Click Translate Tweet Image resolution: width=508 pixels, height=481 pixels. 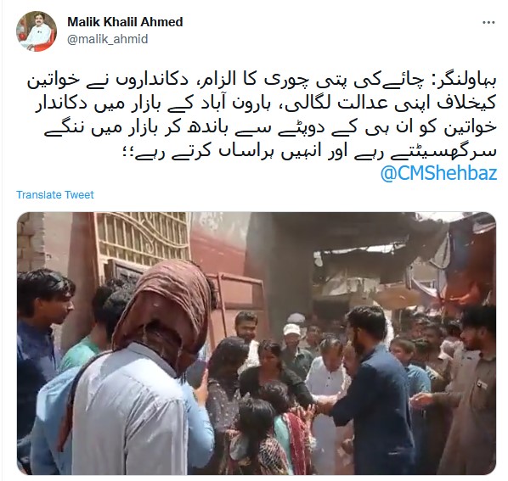pyautogui.click(x=55, y=195)
